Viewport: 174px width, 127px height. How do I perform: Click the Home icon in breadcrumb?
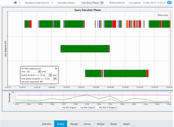[x=15, y=3]
